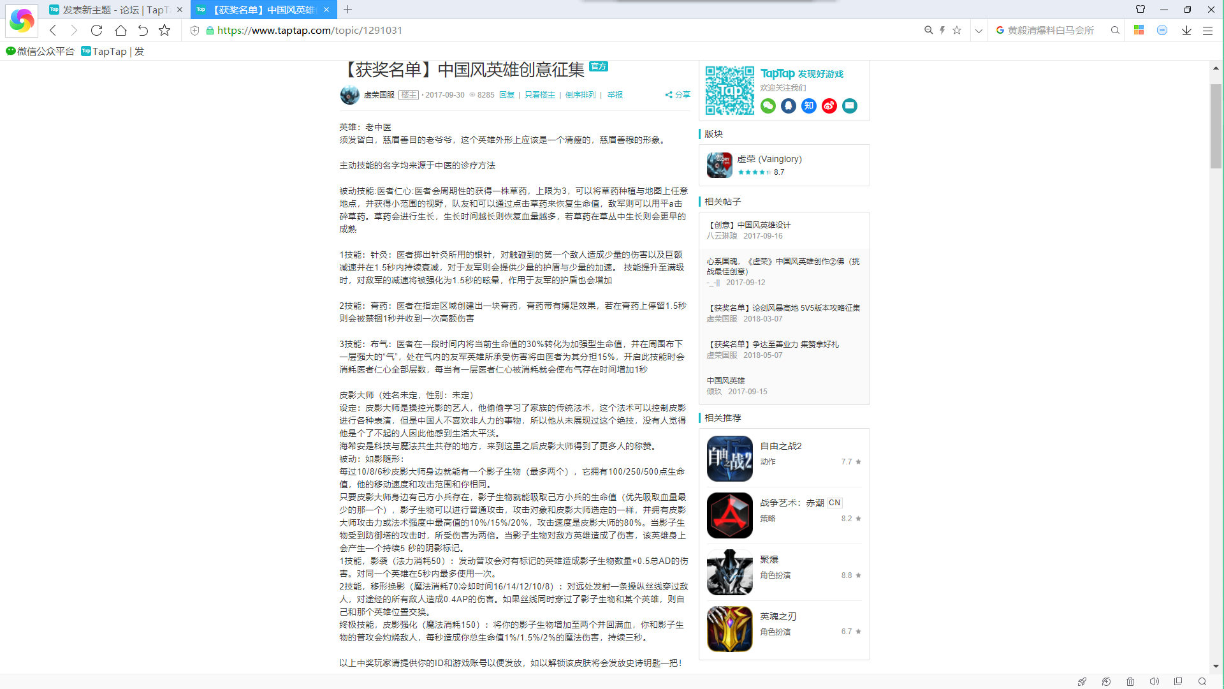The width and height of the screenshot is (1224, 689).
Task: Click the 英魂之刃 game icon
Action: point(730,629)
